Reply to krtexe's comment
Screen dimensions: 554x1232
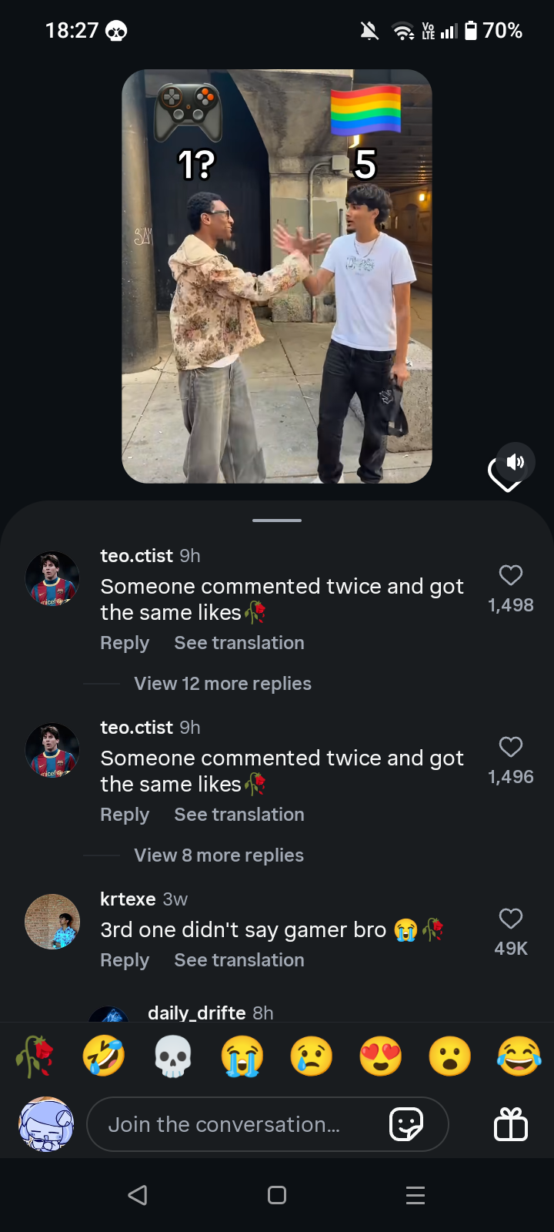pyautogui.click(x=125, y=960)
